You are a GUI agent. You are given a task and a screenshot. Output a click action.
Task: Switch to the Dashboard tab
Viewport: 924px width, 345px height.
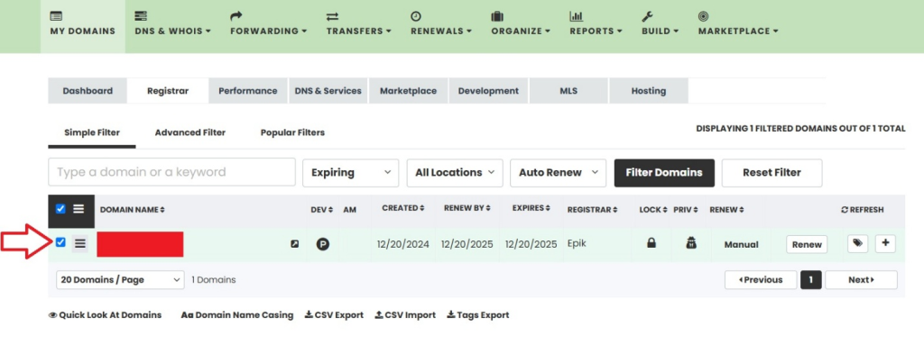(88, 91)
